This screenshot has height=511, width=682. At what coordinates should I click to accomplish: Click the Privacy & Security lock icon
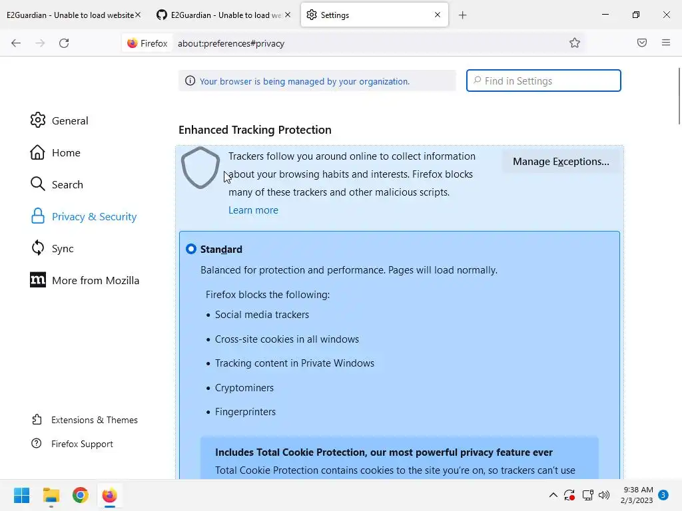[x=38, y=216]
